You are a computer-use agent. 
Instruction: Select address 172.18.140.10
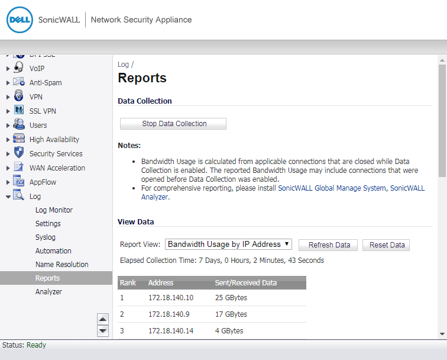171,298
